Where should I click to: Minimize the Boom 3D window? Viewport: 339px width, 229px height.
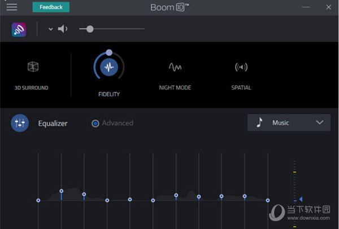coord(306,7)
